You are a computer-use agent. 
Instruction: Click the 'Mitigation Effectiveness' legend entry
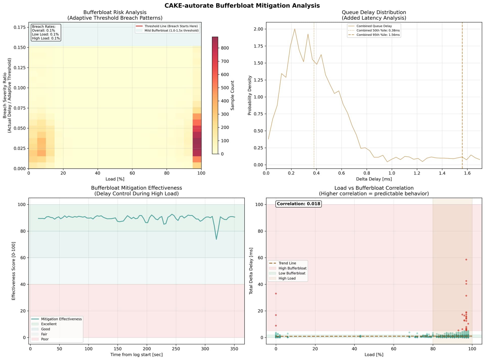coord(57,319)
